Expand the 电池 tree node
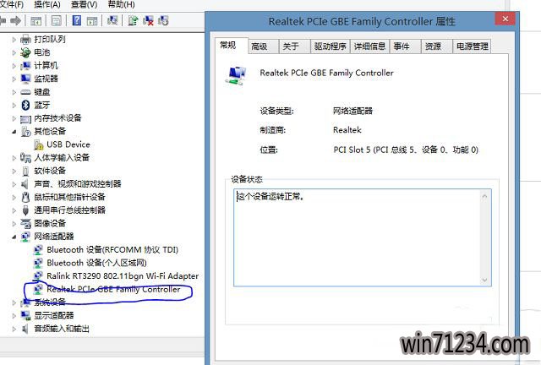 tap(14, 52)
